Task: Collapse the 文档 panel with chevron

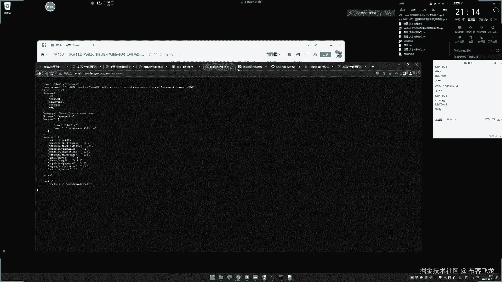Action: (x=447, y=4)
